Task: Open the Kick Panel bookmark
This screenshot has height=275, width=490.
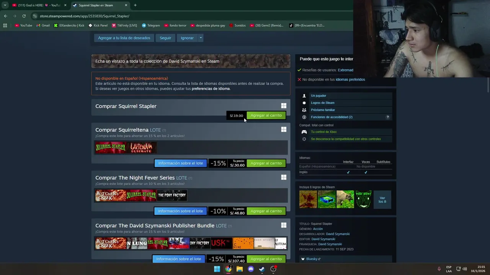Action: click(x=98, y=26)
